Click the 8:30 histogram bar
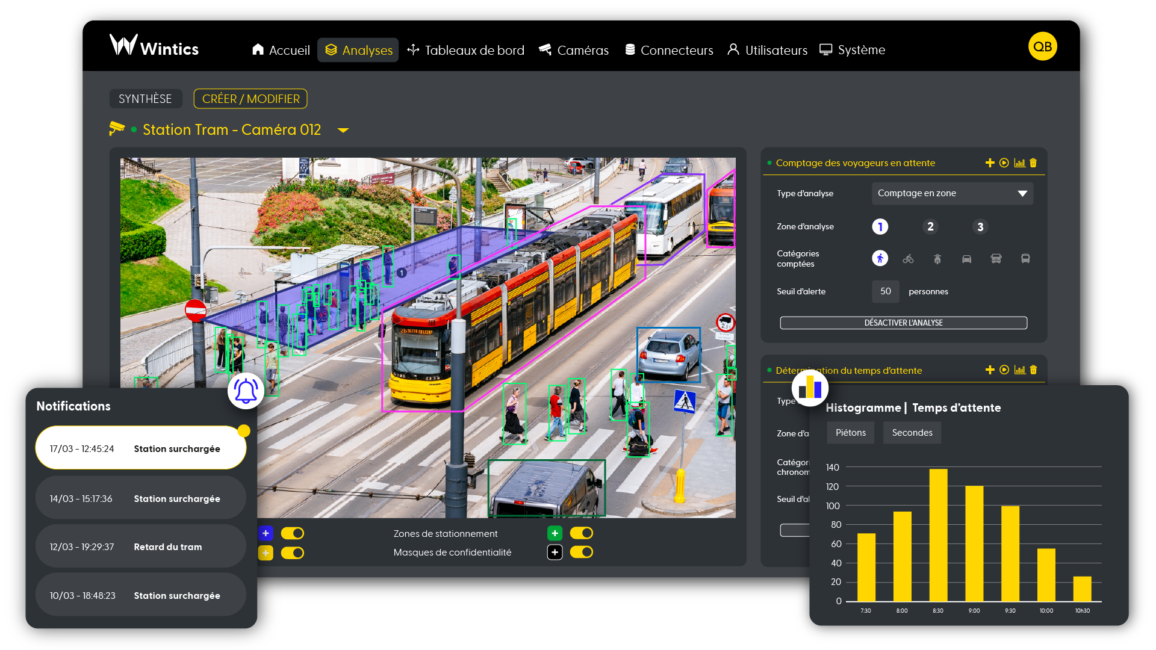Image resolution: width=1156 pixels, height=650 pixels. click(x=937, y=534)
